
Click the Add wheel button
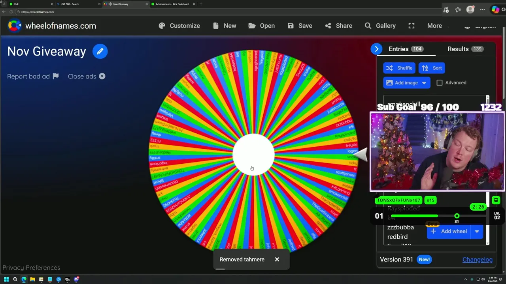click(449, 231)
